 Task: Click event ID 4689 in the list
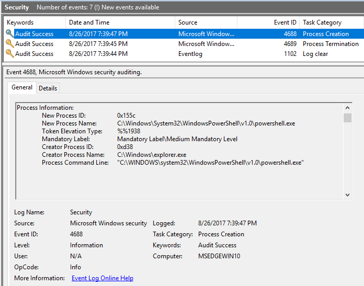point(290,44)
